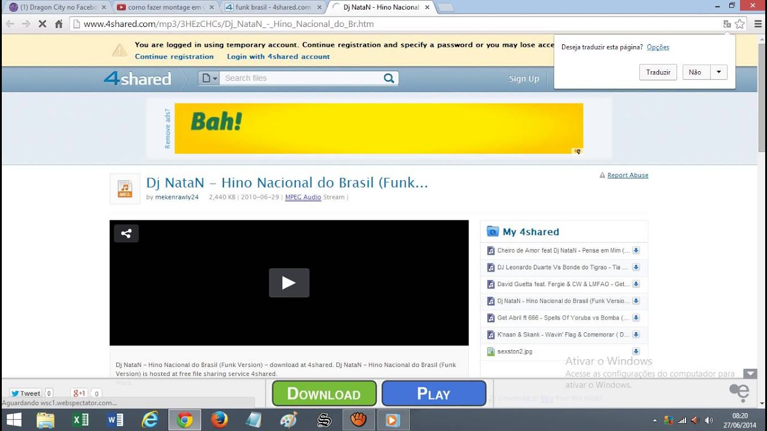
Task: Open Dj NataN Hino Nacional list entry
Action: [x=563, y=301]
